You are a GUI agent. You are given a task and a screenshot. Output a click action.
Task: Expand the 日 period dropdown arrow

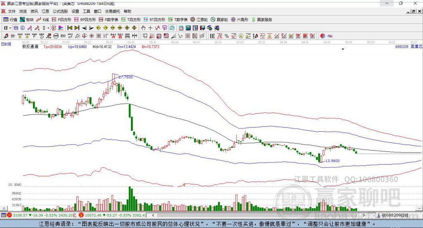(10, 28)
